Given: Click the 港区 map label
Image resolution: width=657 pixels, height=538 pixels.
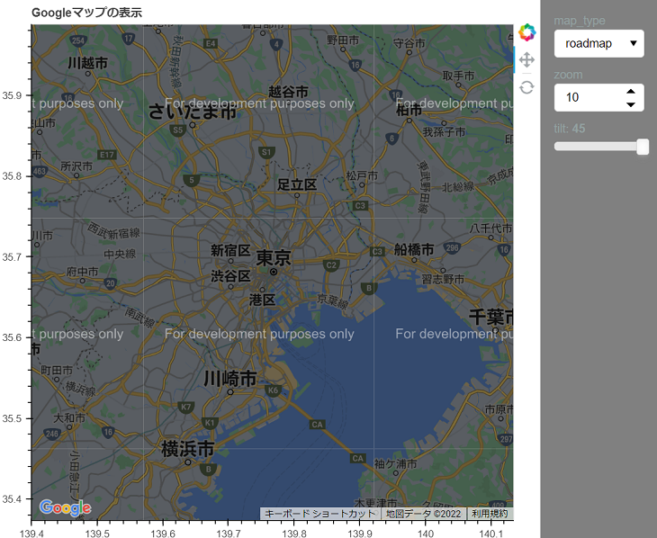Looking at the screenshot, I should click(x=262, y=300).
